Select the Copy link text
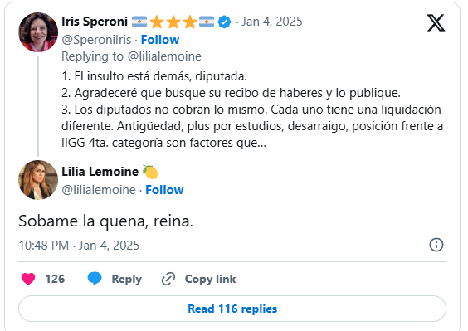Viewport: 468px width, 331px height. point(210,279)
